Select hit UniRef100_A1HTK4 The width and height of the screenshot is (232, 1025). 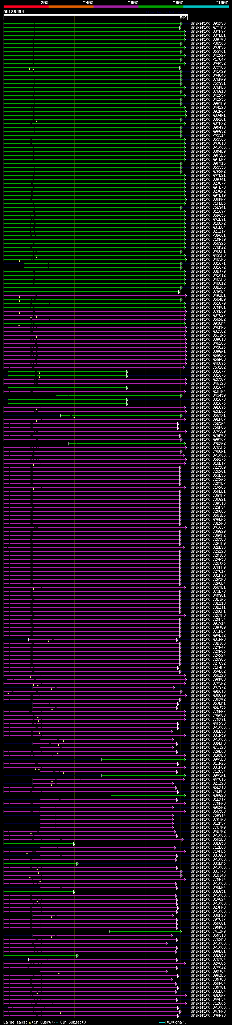[x=208, y=392]
